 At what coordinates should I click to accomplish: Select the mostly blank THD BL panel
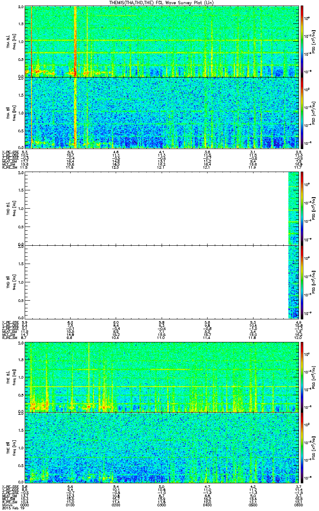tap(161, 208)
